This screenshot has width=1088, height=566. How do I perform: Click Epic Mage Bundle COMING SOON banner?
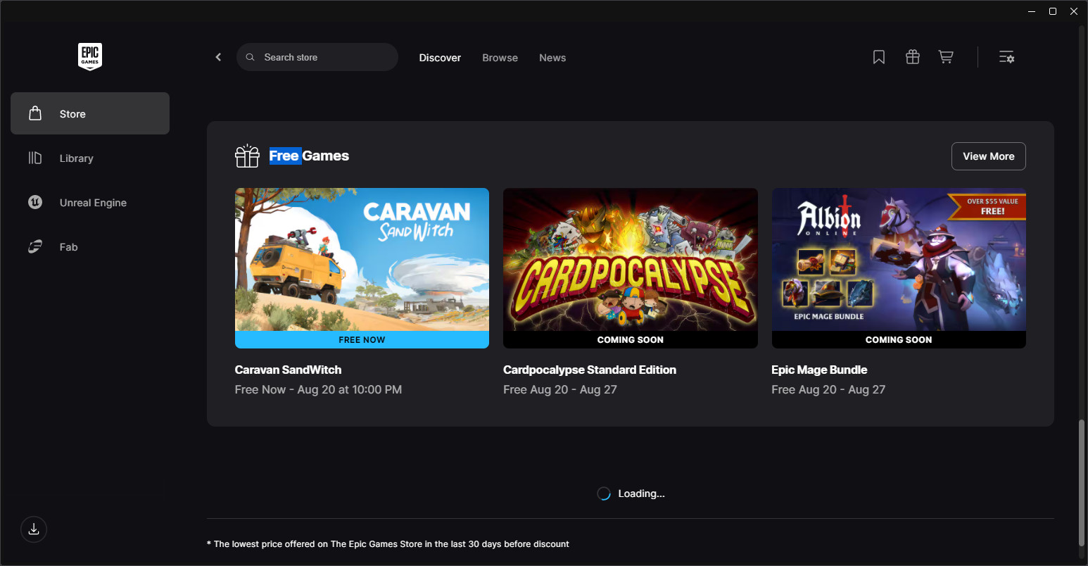(x=899, y=339)
